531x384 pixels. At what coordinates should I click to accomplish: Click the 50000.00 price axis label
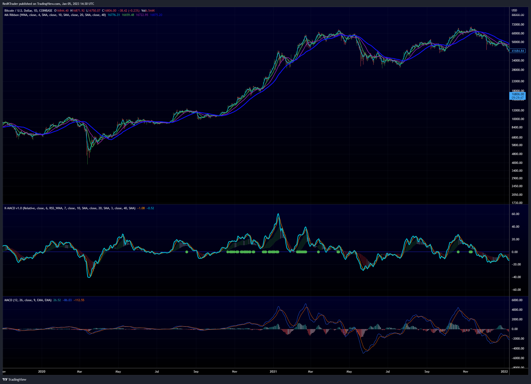[x=518, y=42]
